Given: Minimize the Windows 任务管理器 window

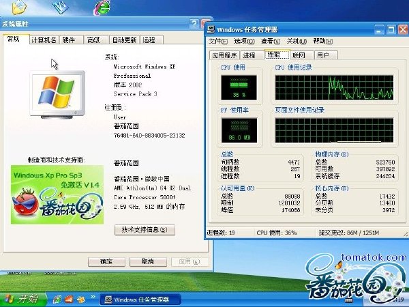Looking at the screenshot, I should [x=379, y=29].
